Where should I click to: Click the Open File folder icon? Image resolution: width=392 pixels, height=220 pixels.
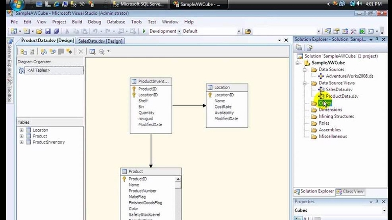click(x=39, y=31)
